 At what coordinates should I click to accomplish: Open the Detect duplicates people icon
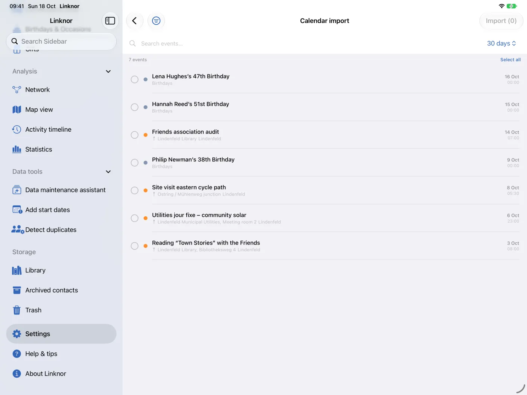(x=18, y=229)
